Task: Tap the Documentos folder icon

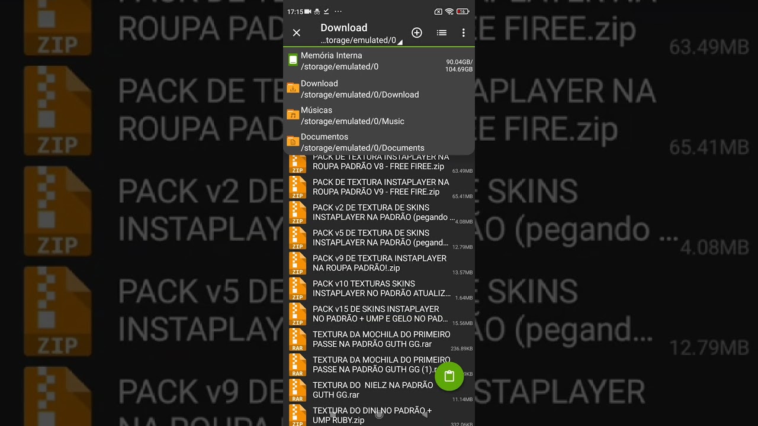Action: pos(293,141)
